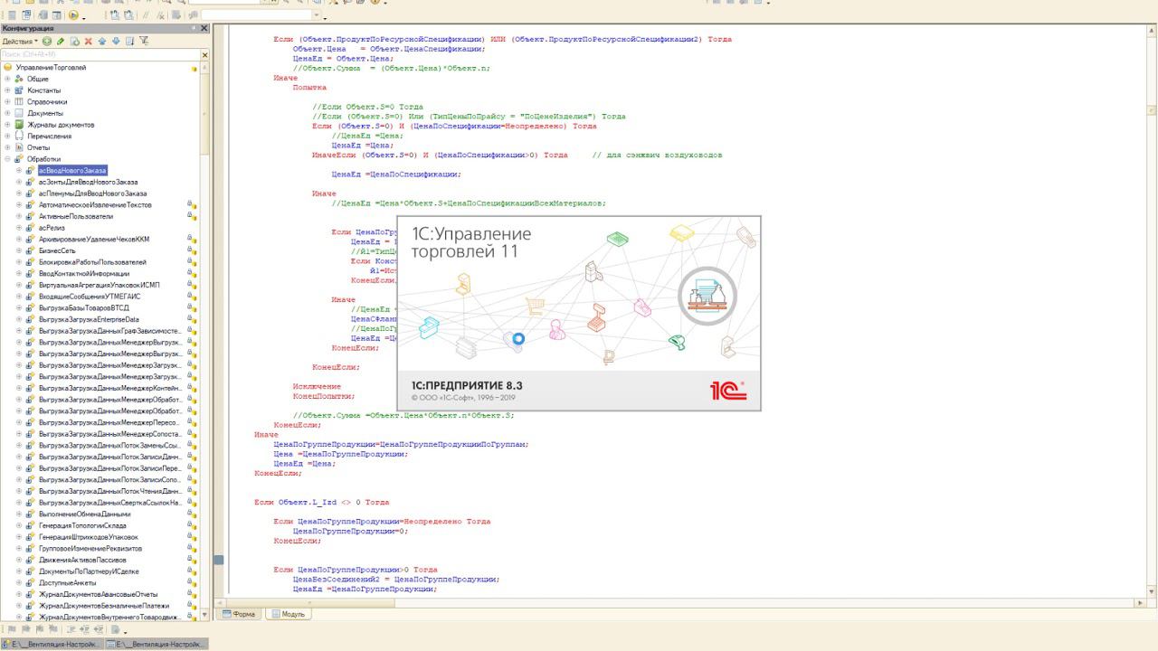Expand the асРелиз processing node
1158x651 pixels.
coord(19,228)
